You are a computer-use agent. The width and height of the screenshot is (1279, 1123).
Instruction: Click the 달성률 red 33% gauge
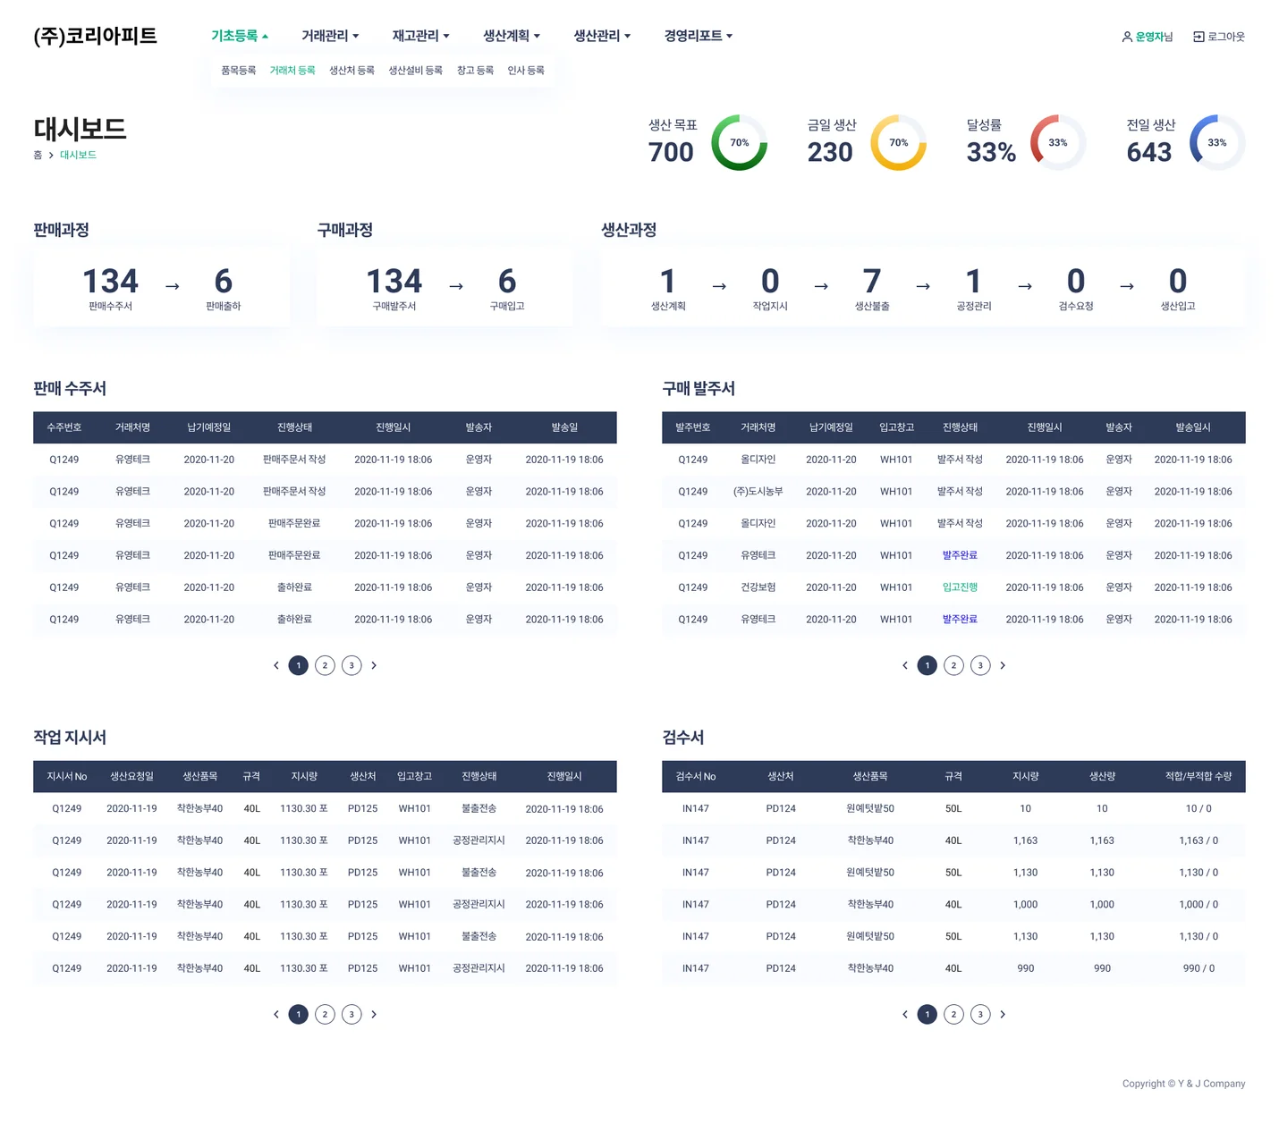(x=1058, y=142)
